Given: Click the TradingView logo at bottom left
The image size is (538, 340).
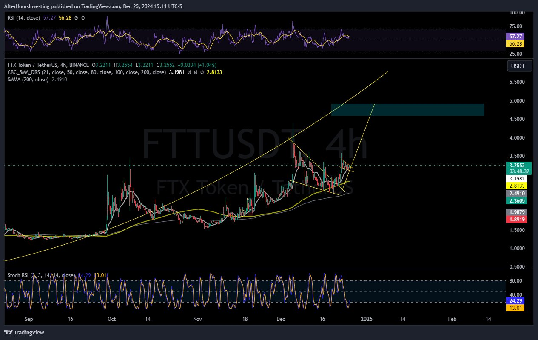Looking at the screenshot, I should coord(24,332).
